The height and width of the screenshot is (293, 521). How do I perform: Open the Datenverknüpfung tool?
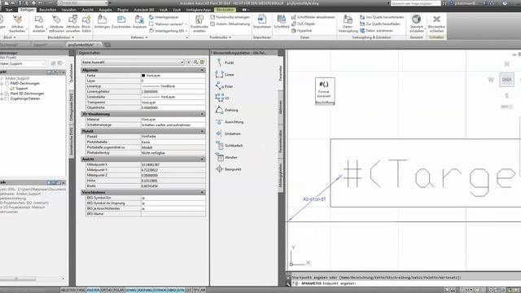(x=348, y=24)
